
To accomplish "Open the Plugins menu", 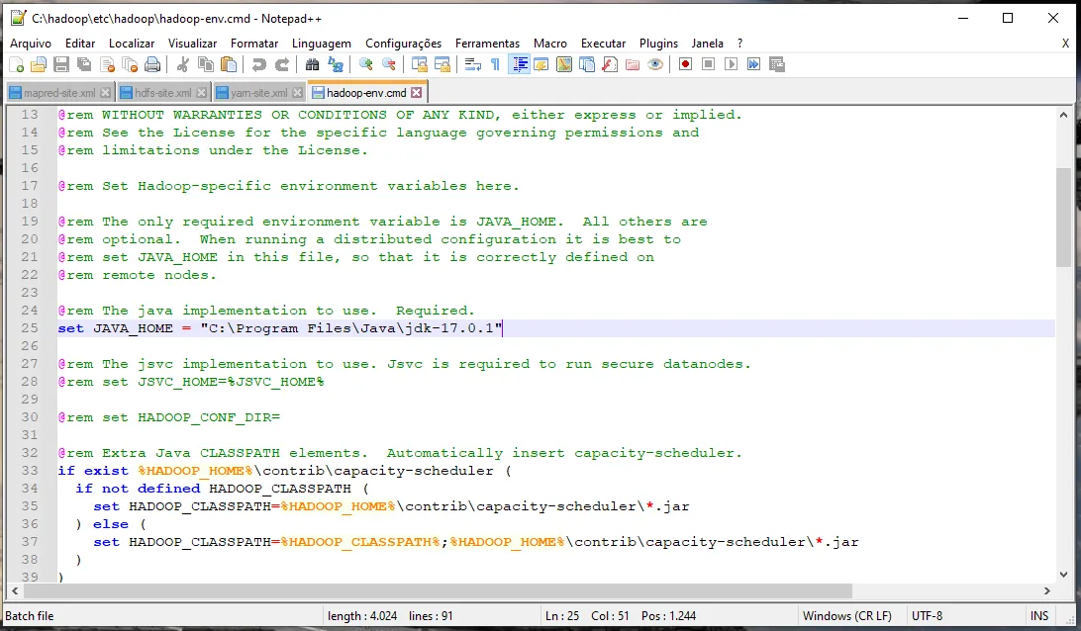I will (x=658, y=44).
